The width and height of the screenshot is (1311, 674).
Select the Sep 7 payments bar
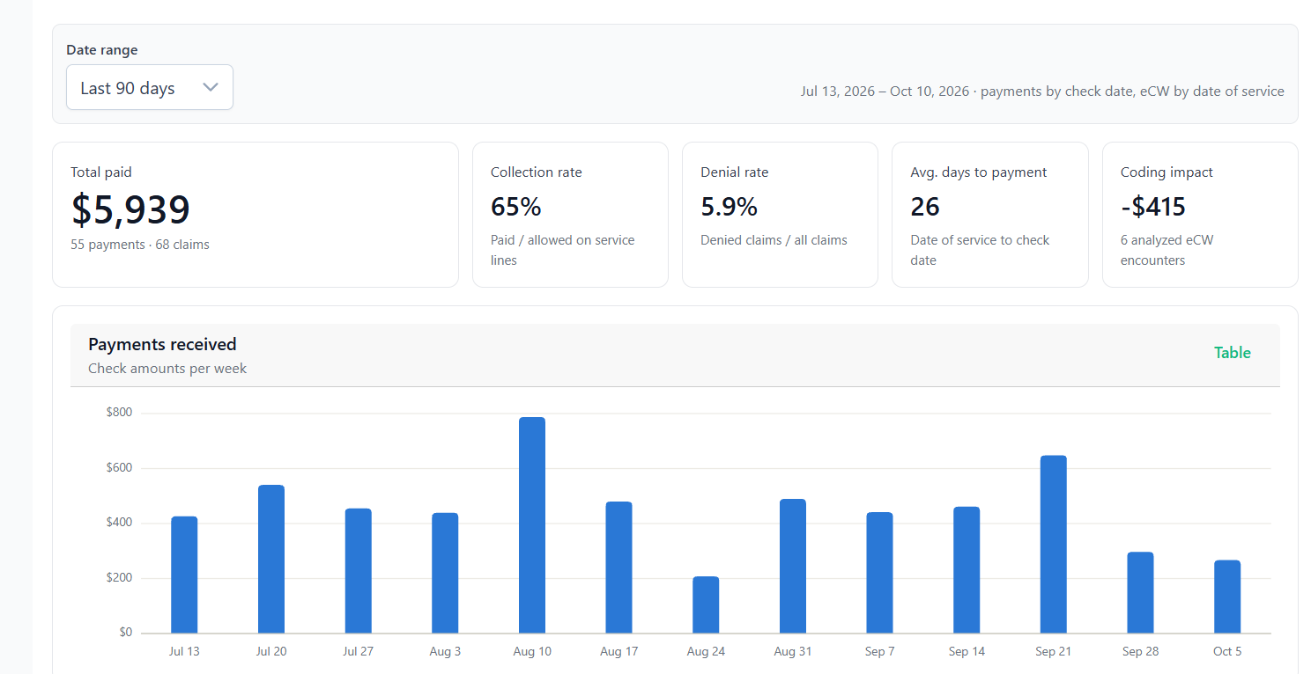pyautogui.click(x=879, y=573)
